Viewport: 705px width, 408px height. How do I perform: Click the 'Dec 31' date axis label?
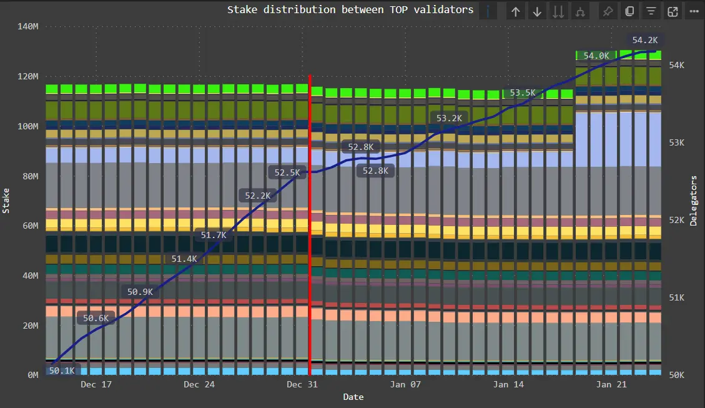pos(302,385)
